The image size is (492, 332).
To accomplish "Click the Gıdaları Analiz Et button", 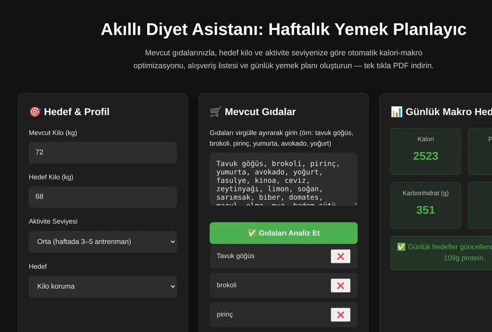I will 283,233.
